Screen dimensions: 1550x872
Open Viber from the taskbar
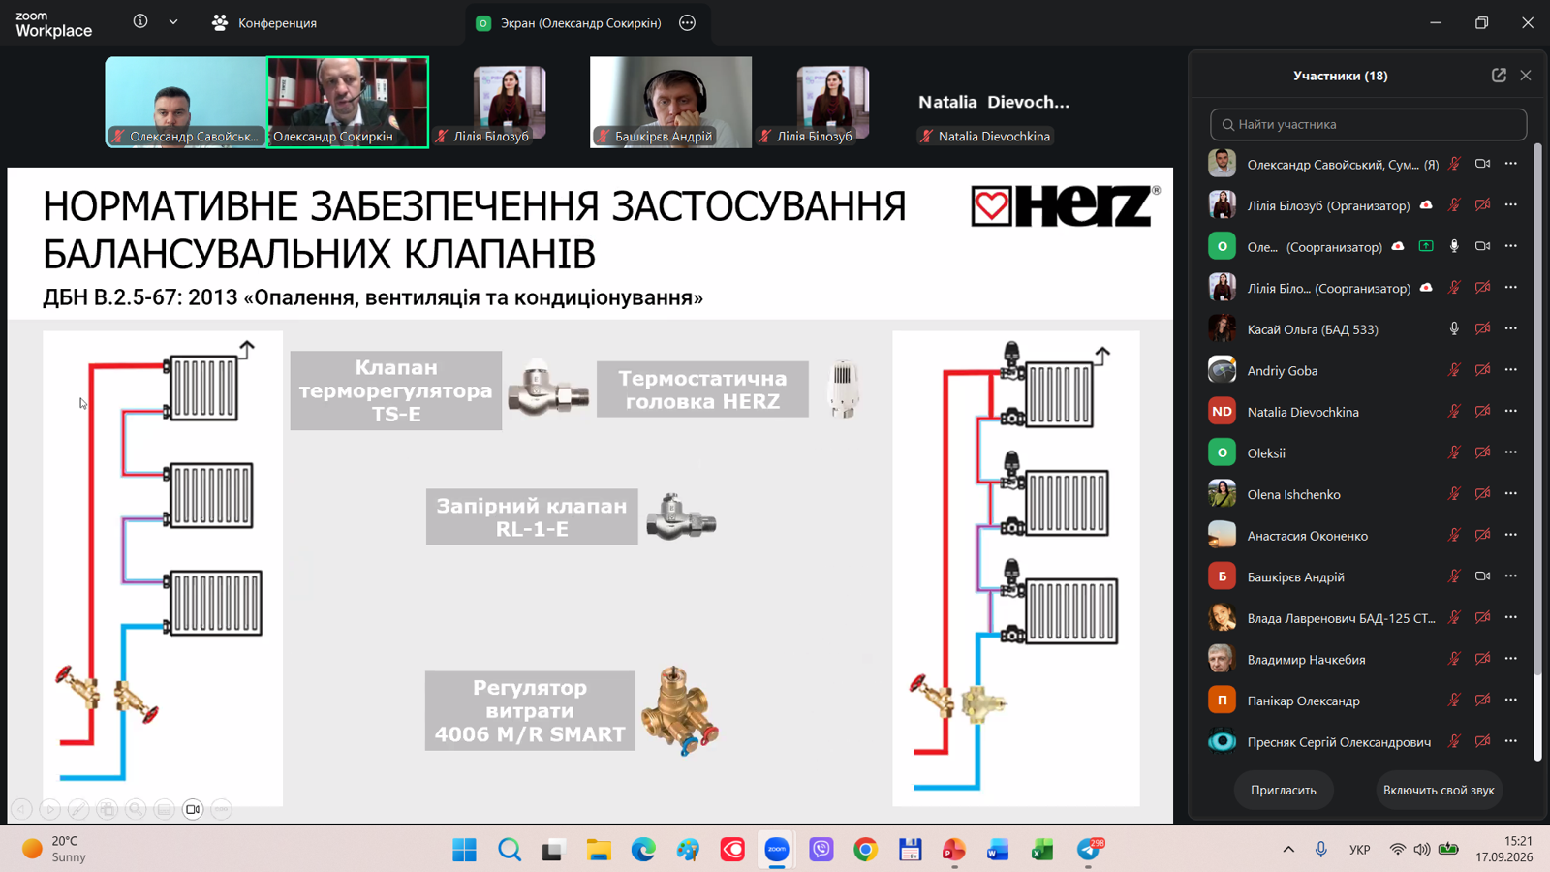point(821,850)
